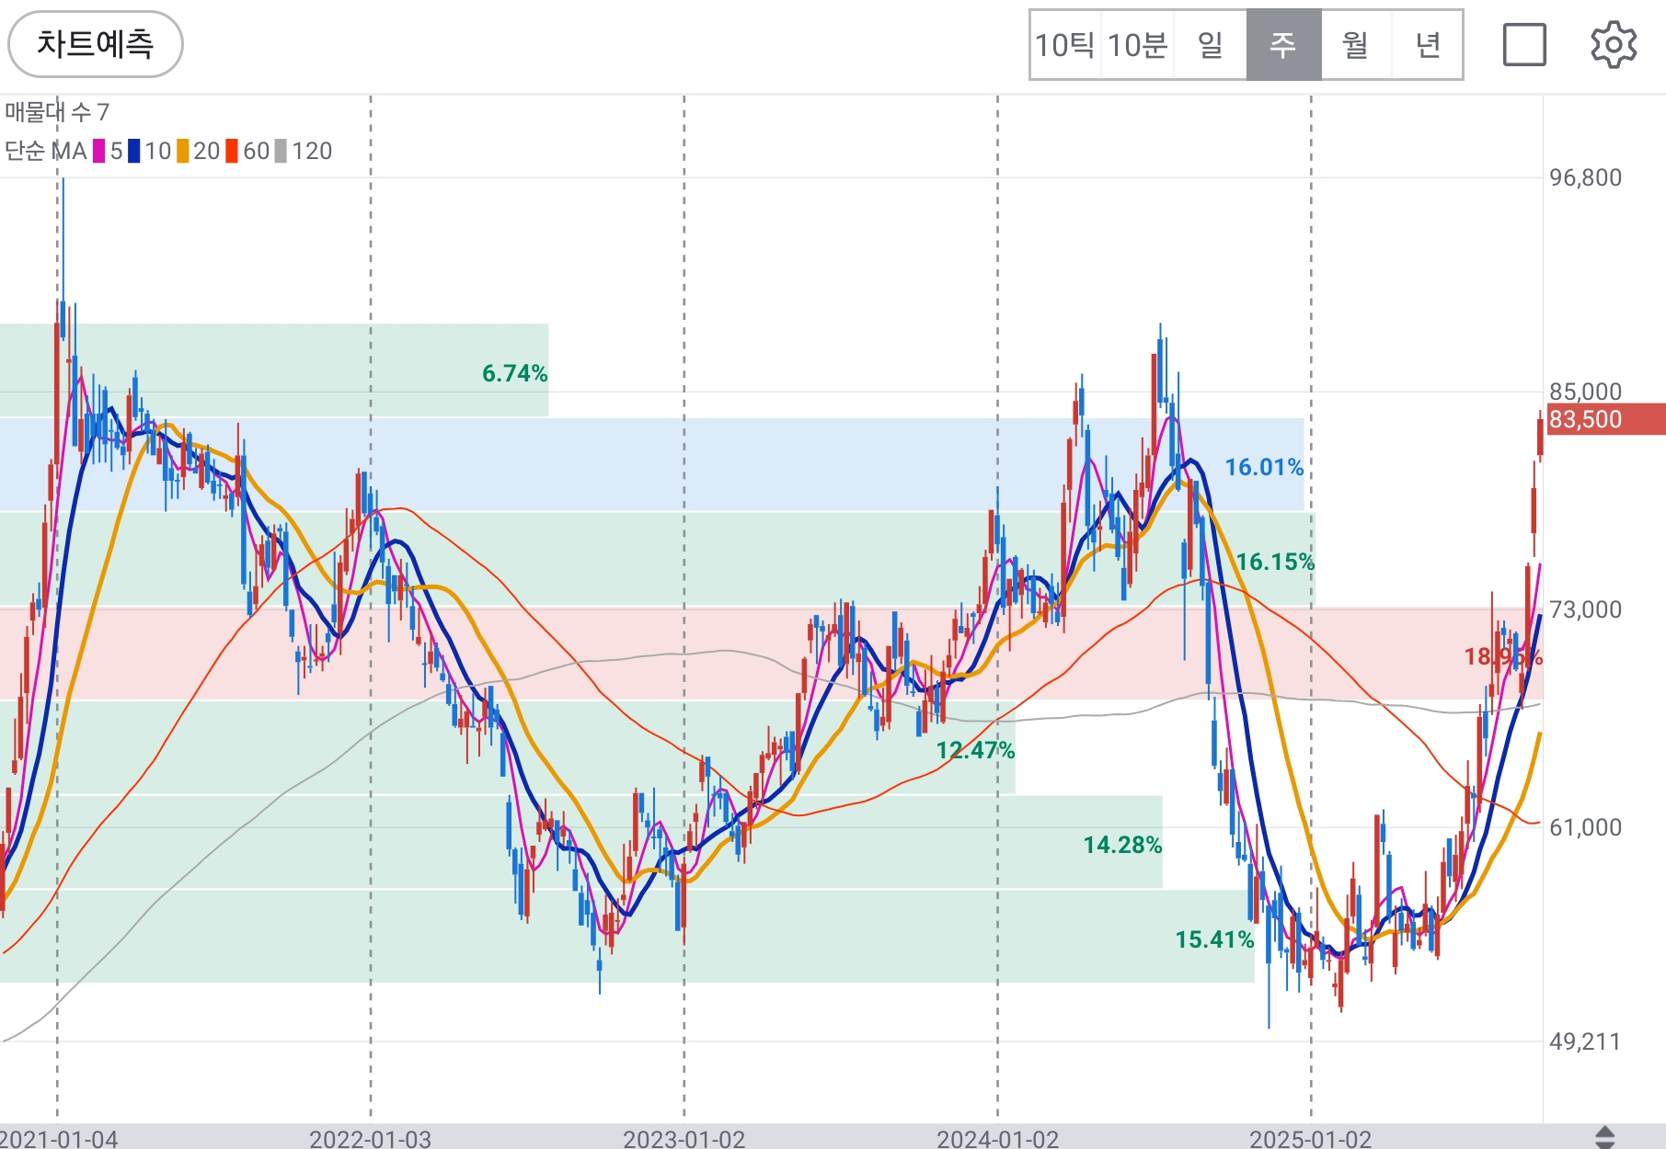Switch to the 10틱 tick interval
Image resolution: width=1666 pixels, height=1149 pixels.
click(1065, 45)
